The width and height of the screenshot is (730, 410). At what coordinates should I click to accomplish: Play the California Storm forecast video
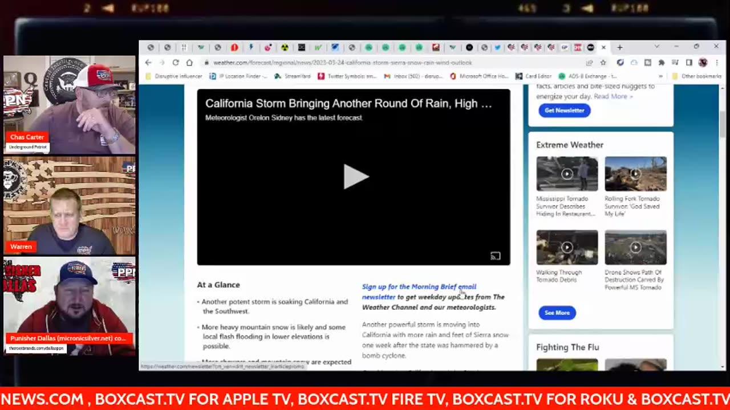355,177
